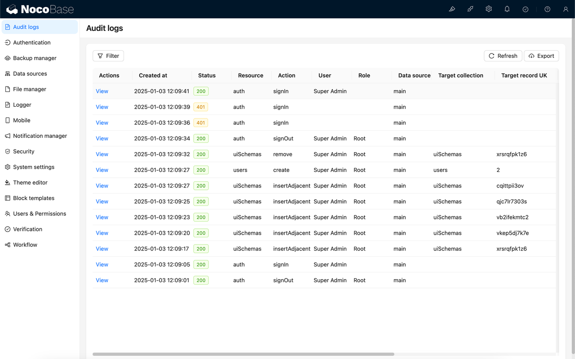Open Users & Permissions

[40, 214]
